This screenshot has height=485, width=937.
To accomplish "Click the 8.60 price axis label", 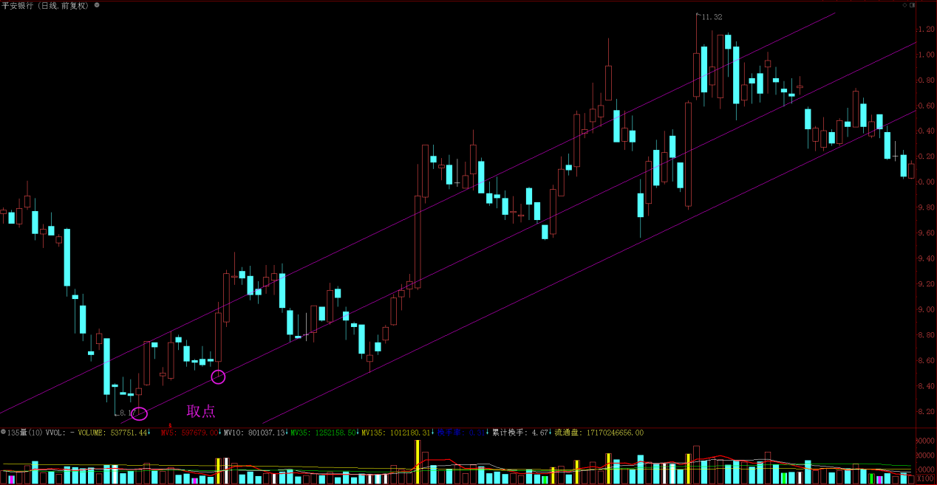I will [x=926, y=361].
